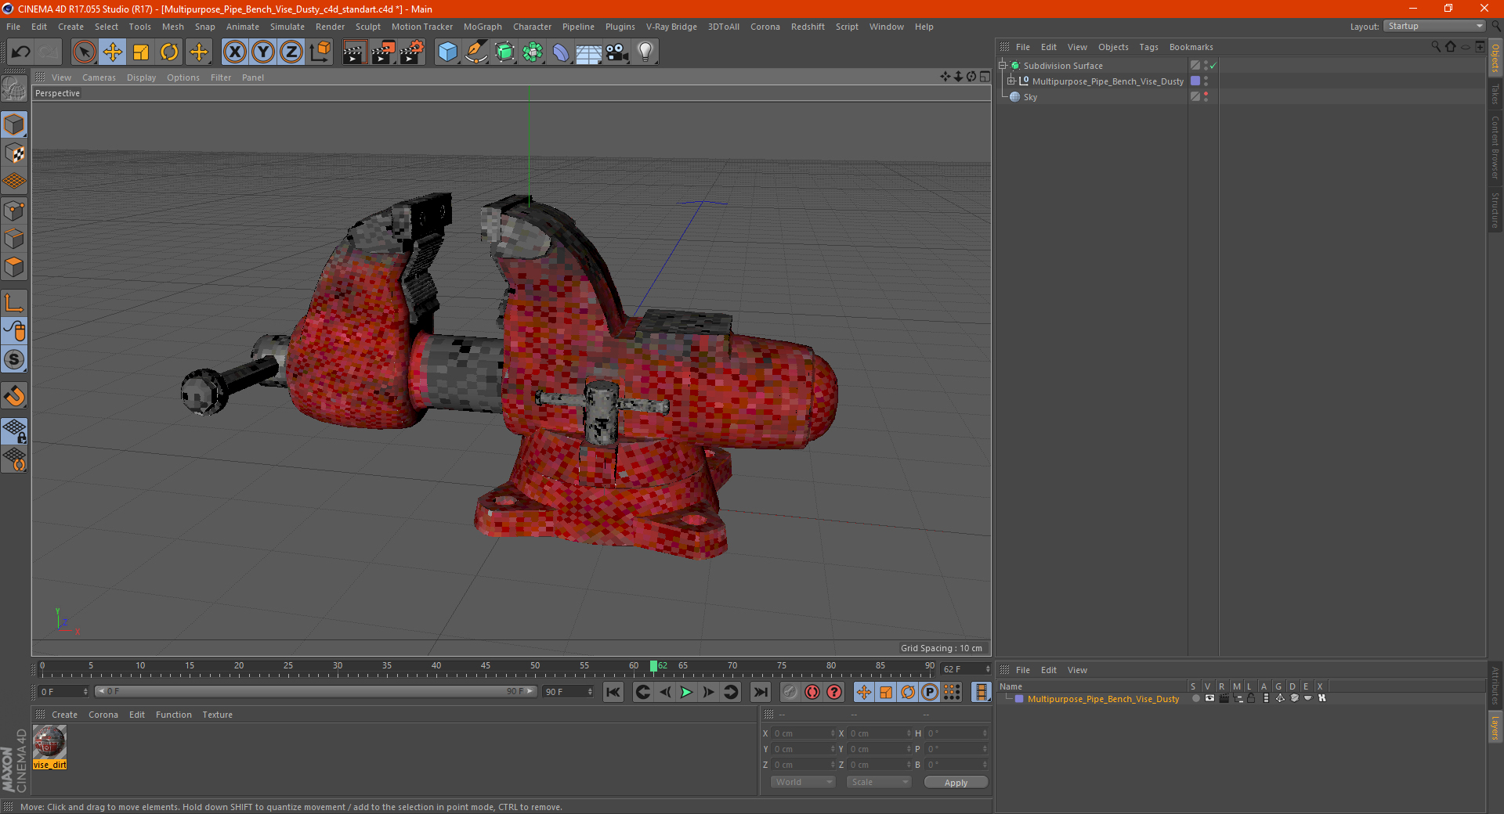Toggle Autokeying button
The image size is (1504, 814).
coord(812,692)
